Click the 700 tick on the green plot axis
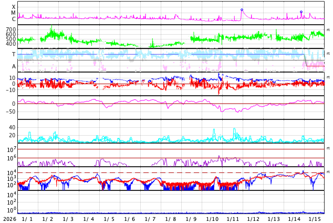 tap(11, 30)
